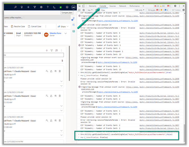Click the inspect element picker in DevTools
This screenshot has width=189, height=147.
click(x=80, y=6)
